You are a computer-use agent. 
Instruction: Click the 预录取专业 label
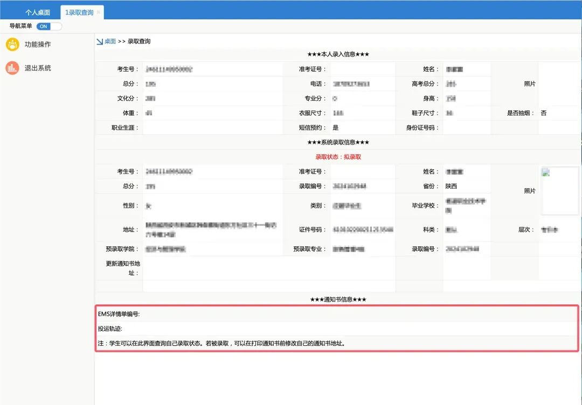click(309, 249)
